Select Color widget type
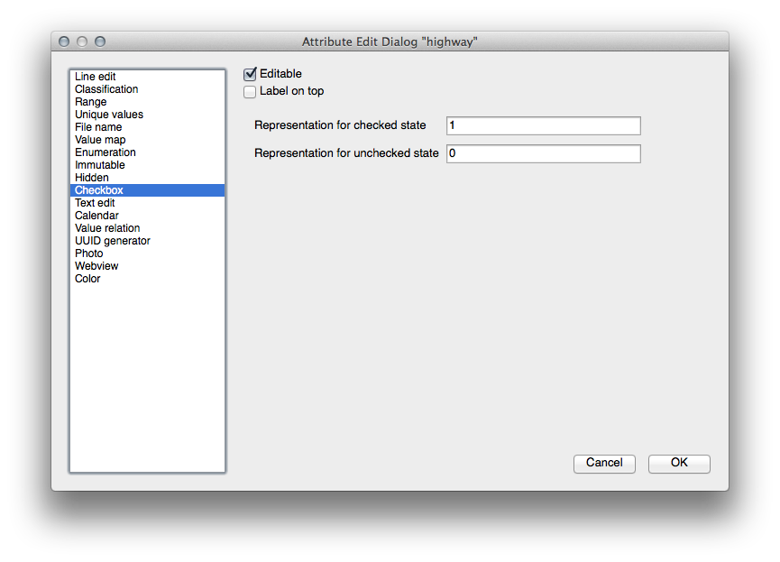 (x=87, y=279)
